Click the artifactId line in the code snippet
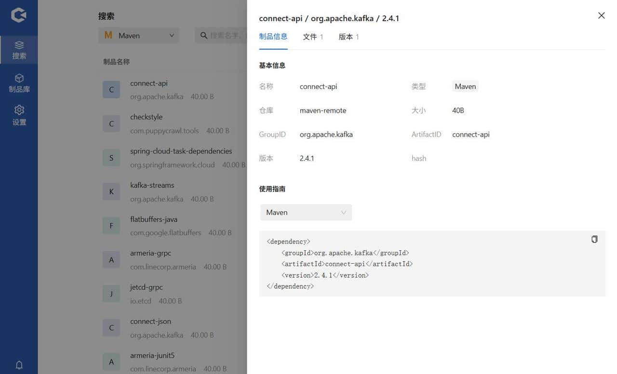 [347, 264]
